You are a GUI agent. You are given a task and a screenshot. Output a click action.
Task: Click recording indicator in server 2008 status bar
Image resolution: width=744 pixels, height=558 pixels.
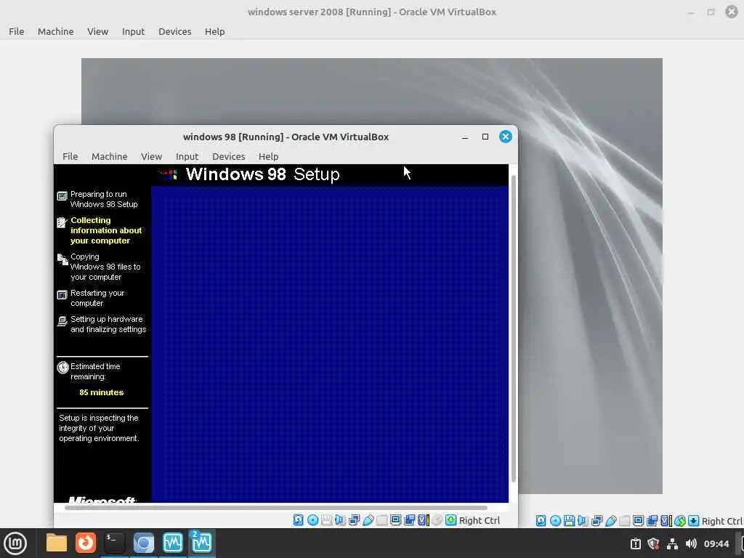click(x=652, y=521)
